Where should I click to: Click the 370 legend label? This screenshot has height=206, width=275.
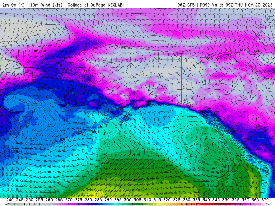click(265, 200)
